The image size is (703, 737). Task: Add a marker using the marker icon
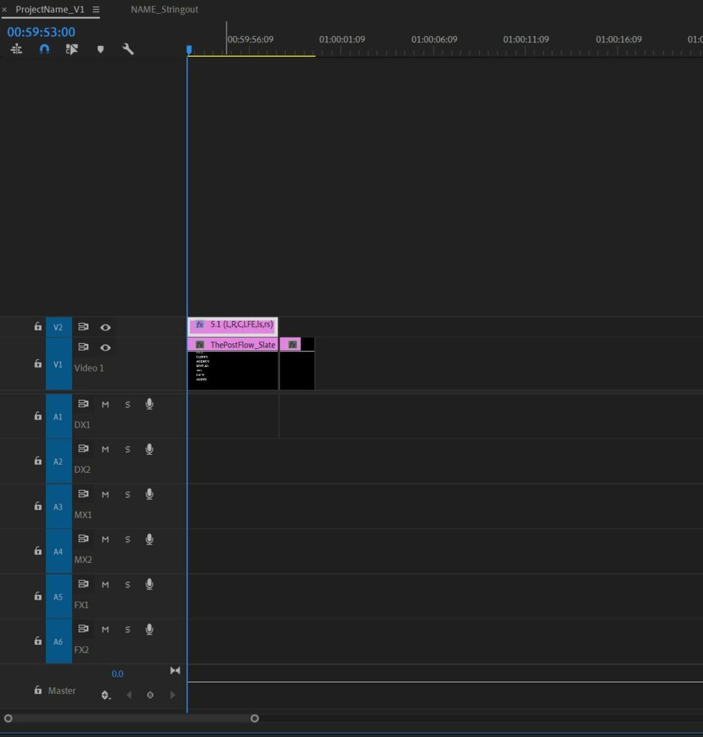100,49
